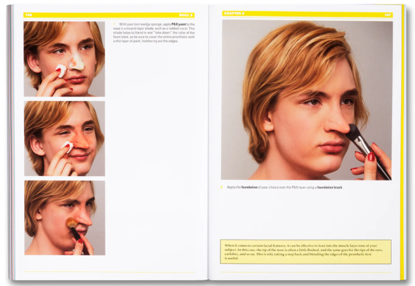Click the left page yellow header bar
Screen dimensions: 415x286
click(108, 15)
